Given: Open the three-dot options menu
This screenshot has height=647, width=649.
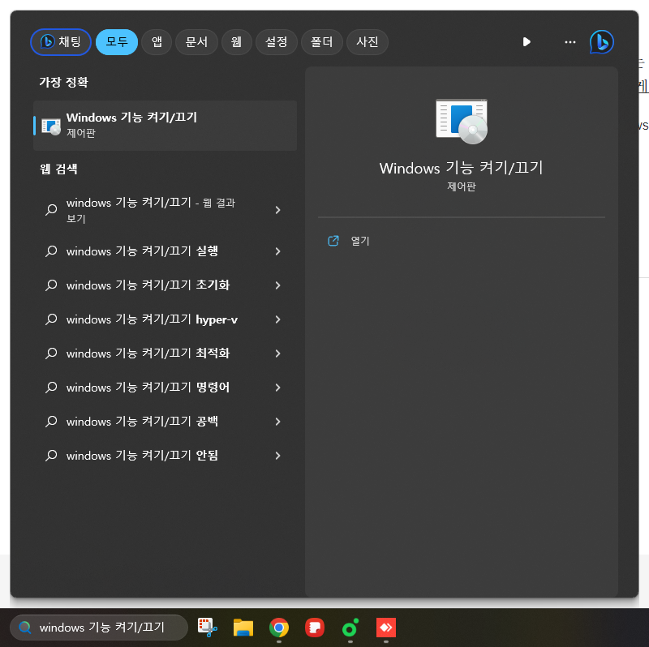Looking at the screenshot, I should pos(570,42).
